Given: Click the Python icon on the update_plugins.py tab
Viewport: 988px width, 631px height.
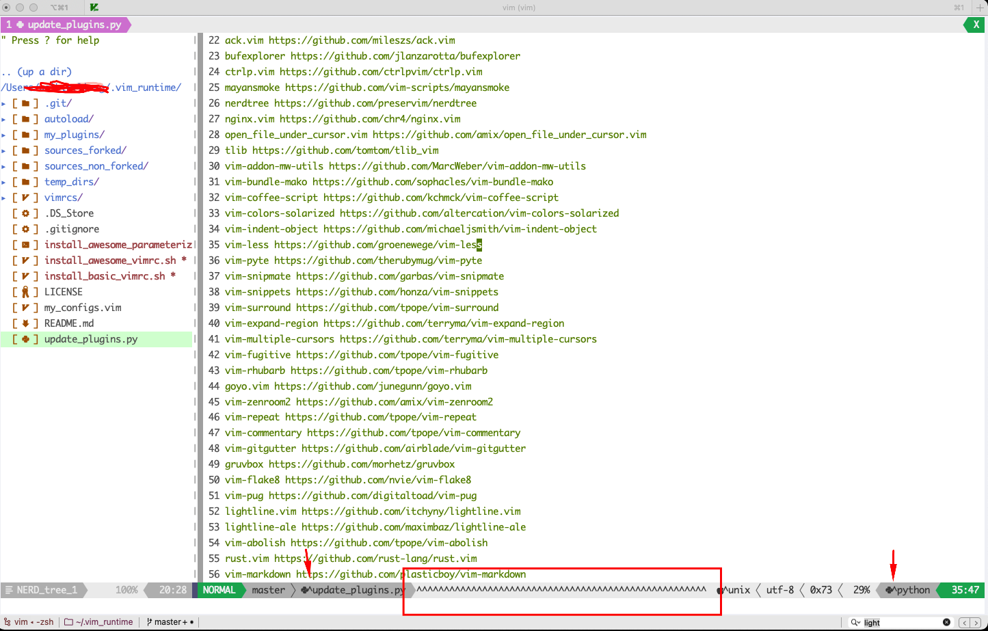Looking at the screenshot, I should click(21, 24).
